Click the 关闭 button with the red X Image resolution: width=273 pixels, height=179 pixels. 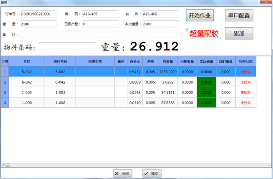122,174
